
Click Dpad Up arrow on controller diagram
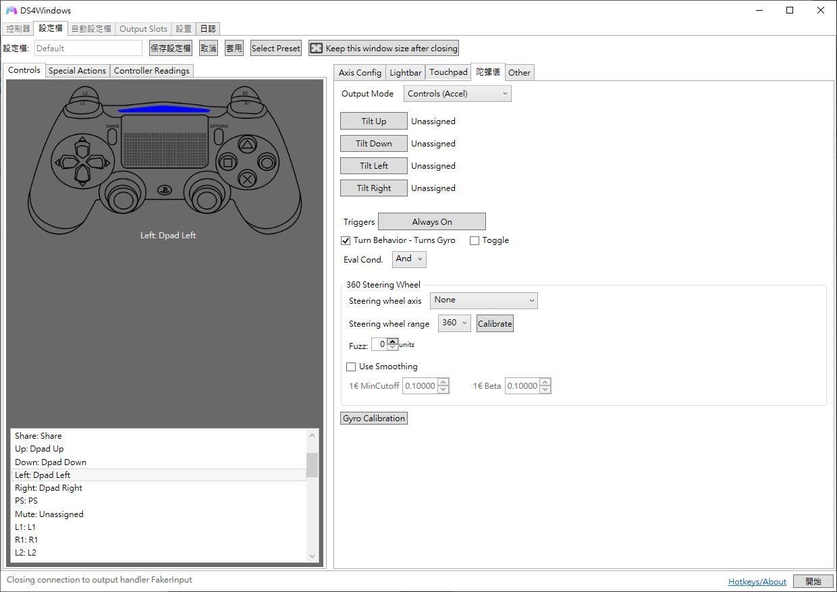[82, 146]
